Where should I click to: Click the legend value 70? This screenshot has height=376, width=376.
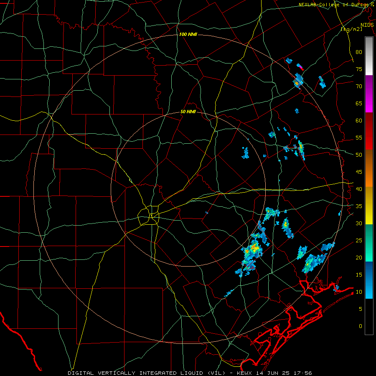click(359, 86)
